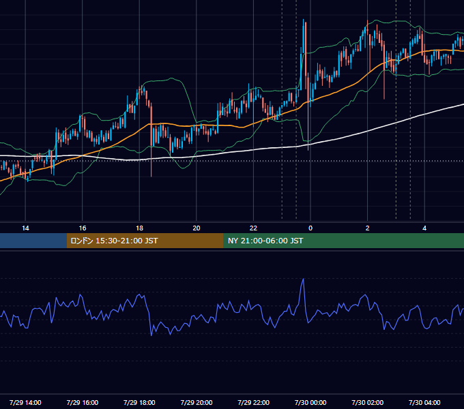Click hour label 22 on price chart axis
The width and height of the screenshot is (464, 409).
tap(253, 228)
